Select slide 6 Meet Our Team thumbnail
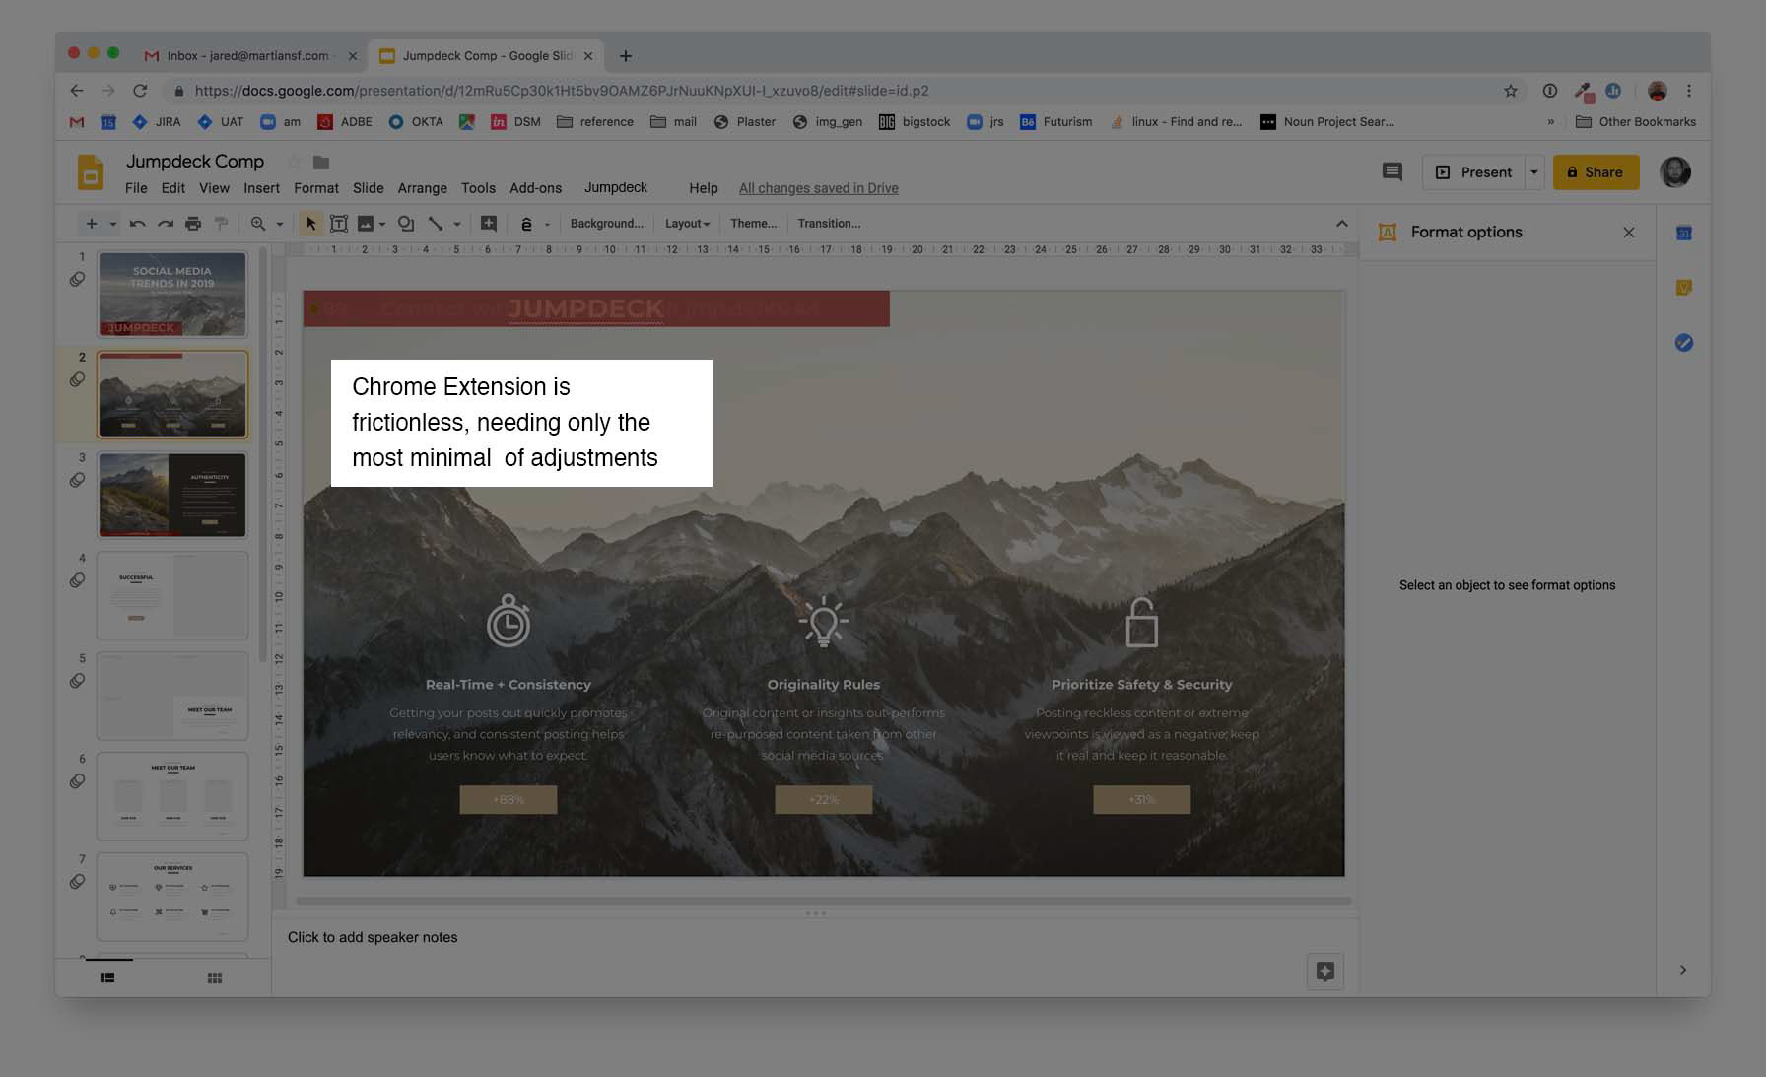 [x=172, y=796]
